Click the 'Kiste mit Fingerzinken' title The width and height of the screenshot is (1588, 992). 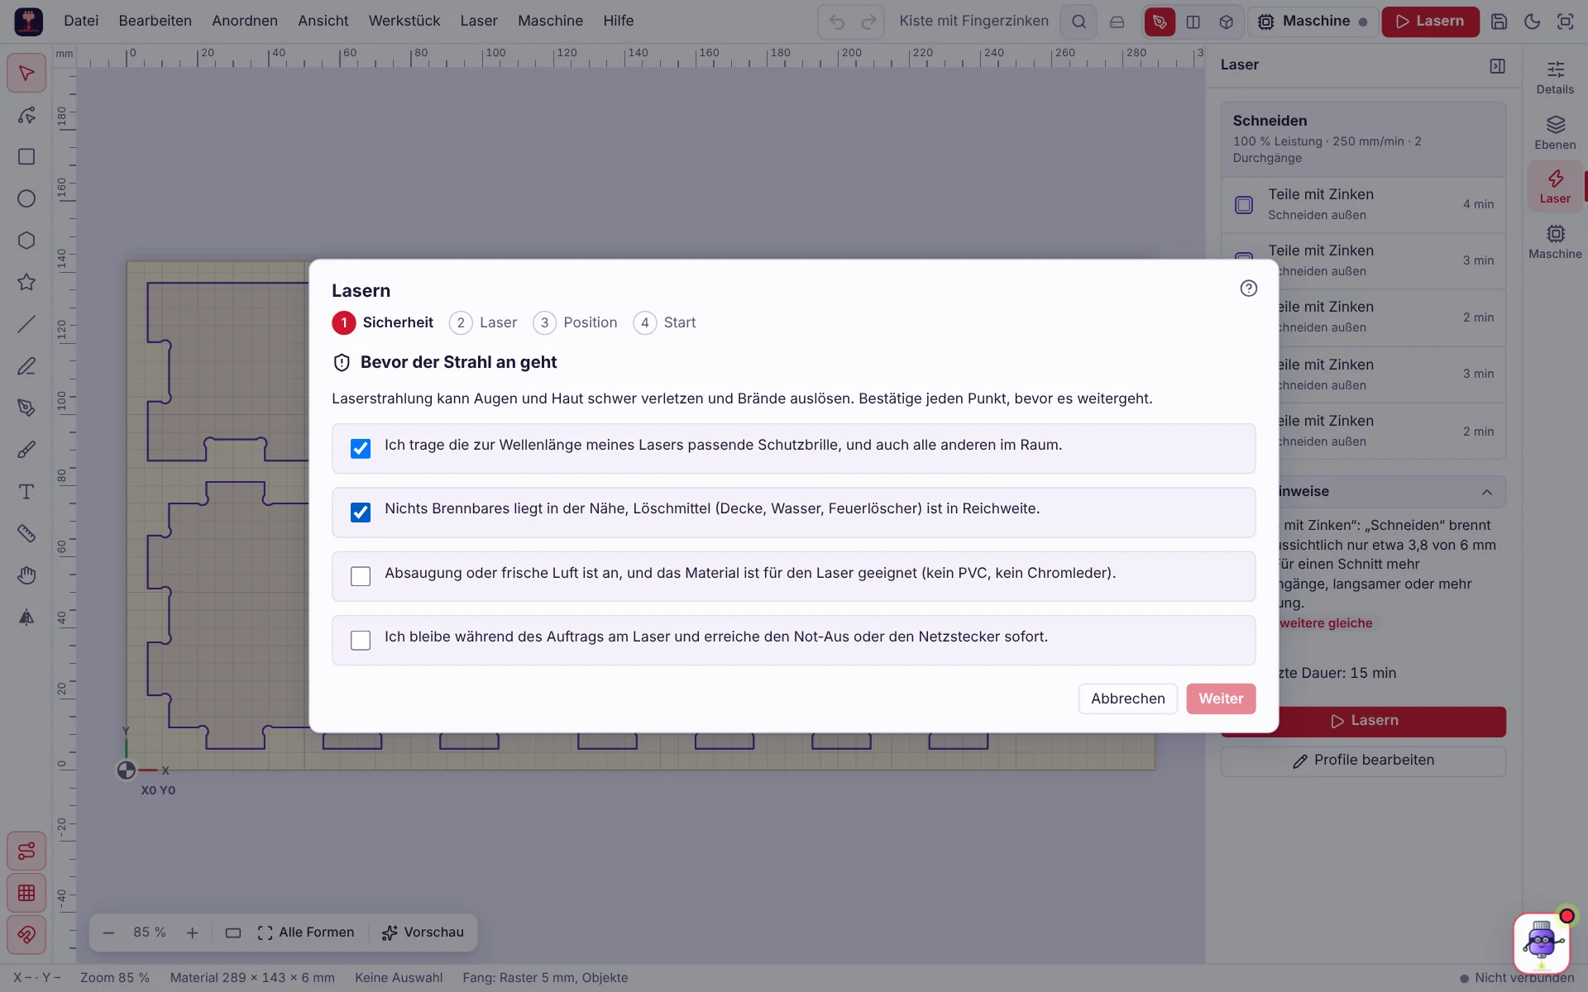pyautogui.click(x=973, y=21)
